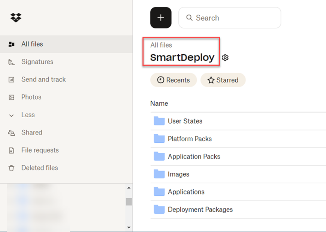The image size is (326, 232).
Task: Open Send and track
Action: click(x=66, y=79)
